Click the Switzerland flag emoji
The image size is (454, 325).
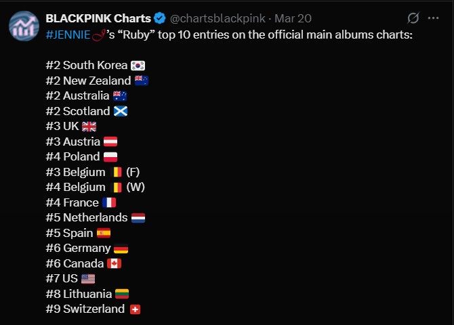point(136,309)
